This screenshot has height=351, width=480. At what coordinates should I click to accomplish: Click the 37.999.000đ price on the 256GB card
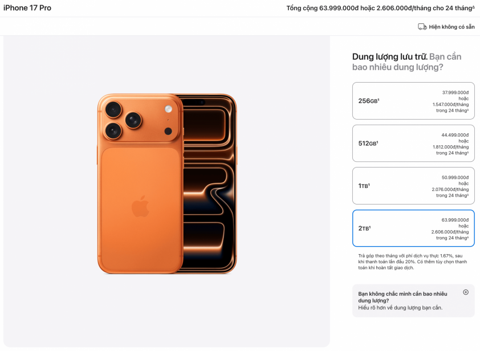[455, 92]
